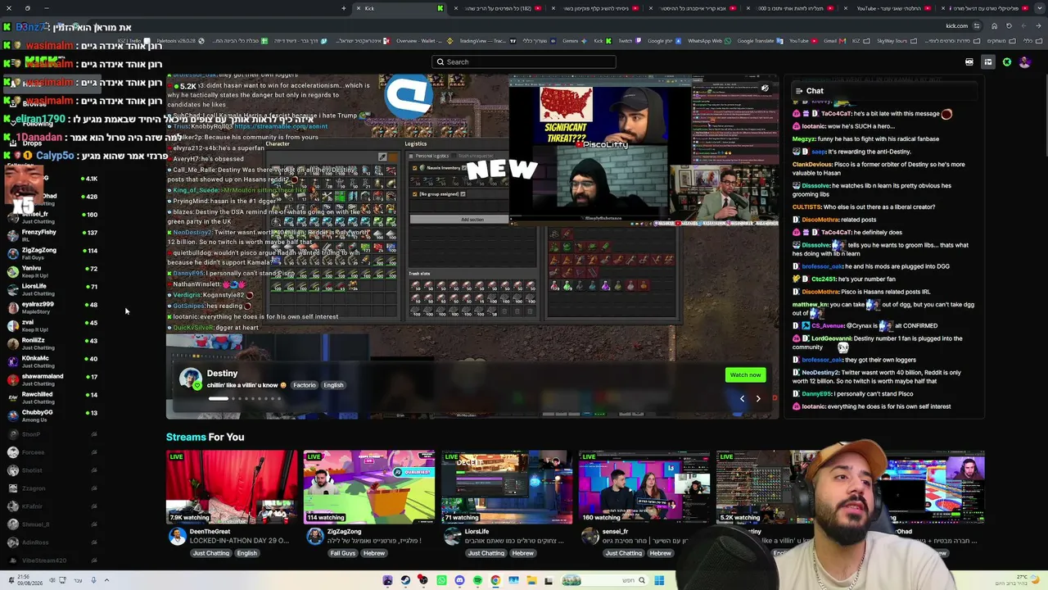Open ZigZagZong Fall Guys stream thumbnail
Image resolution: width=1048 pixels, height=590 pixels.
click(369, 487)
